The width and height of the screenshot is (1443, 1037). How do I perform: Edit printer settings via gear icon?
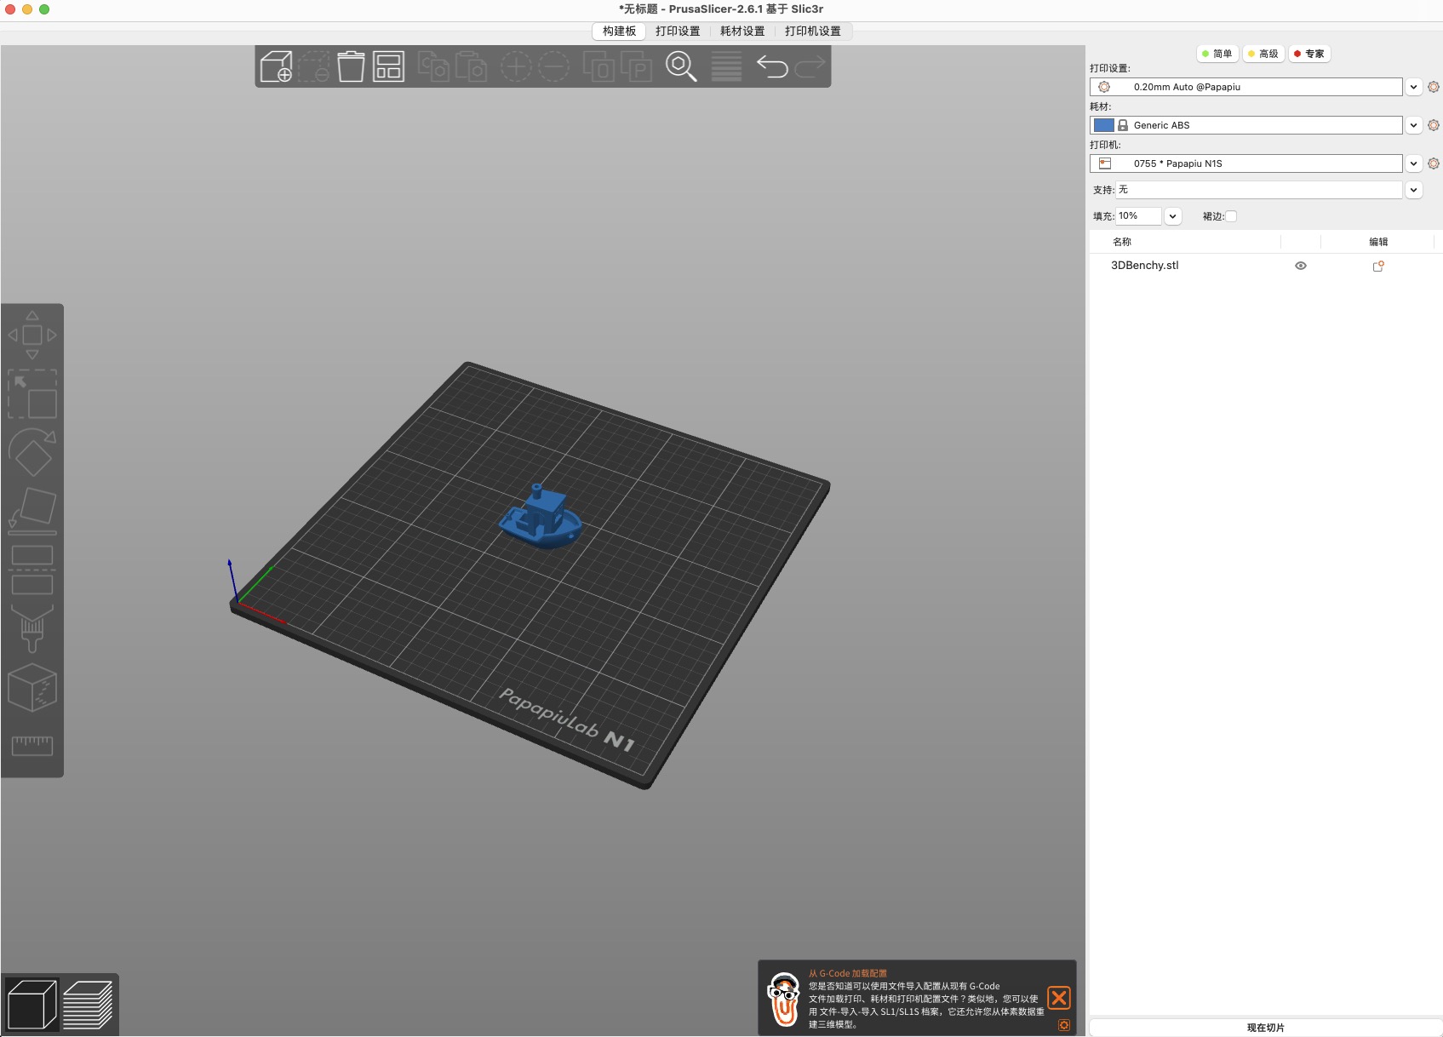[1434, 163]
